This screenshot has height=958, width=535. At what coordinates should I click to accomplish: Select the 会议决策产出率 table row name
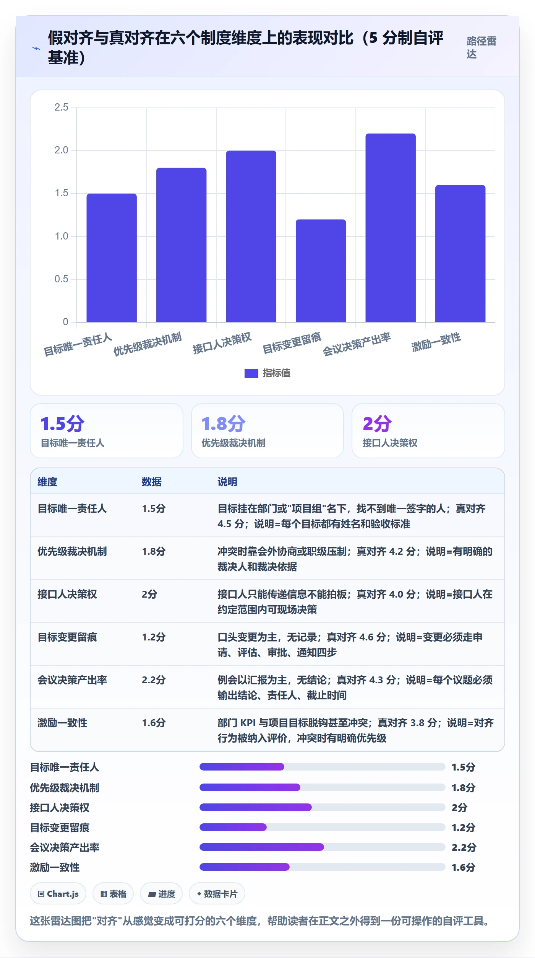coord(72,680)
